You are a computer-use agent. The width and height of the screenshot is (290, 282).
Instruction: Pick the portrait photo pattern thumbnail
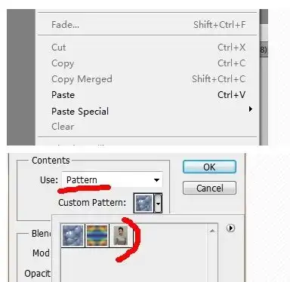[120, 235]
